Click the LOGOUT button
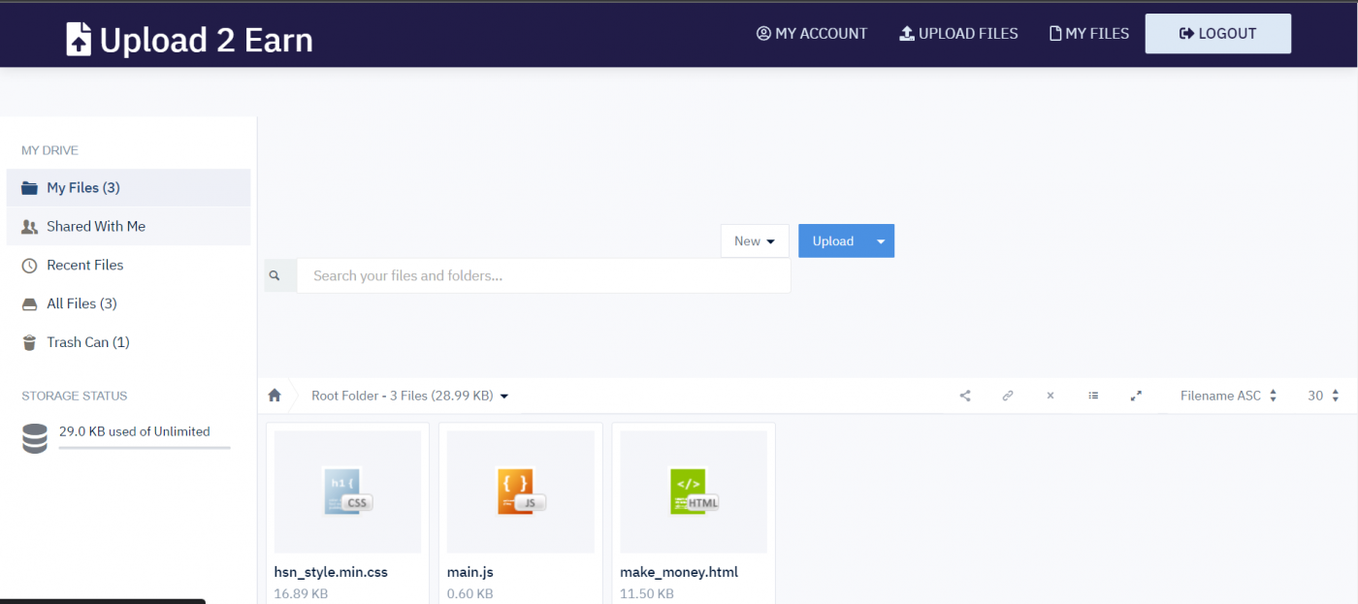The width and height of the screenshot is (1358, 604). point(1217,33)
